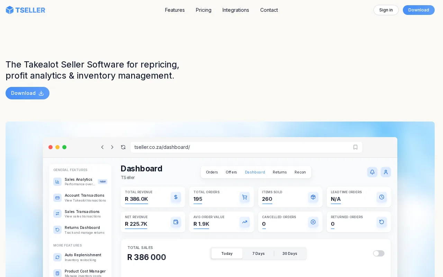This screenshot has width=443, height=277.
Task: Click the N/A leadtime orders value
Action: click(x=336, y=199)
